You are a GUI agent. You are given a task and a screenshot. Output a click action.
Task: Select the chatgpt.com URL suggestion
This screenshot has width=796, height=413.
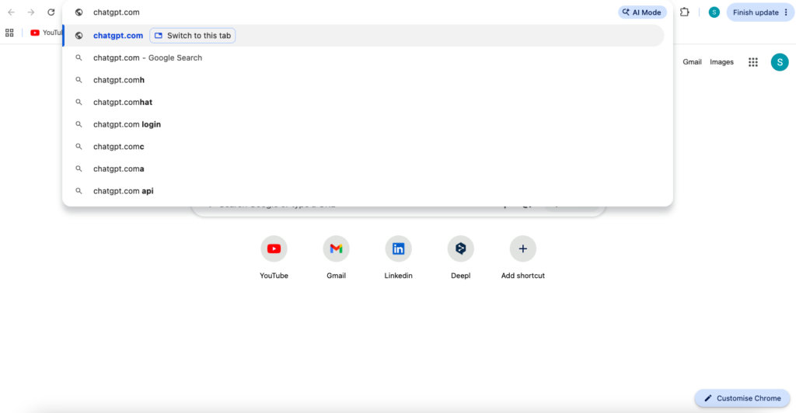pyautogui.click(x=363, y=36)
